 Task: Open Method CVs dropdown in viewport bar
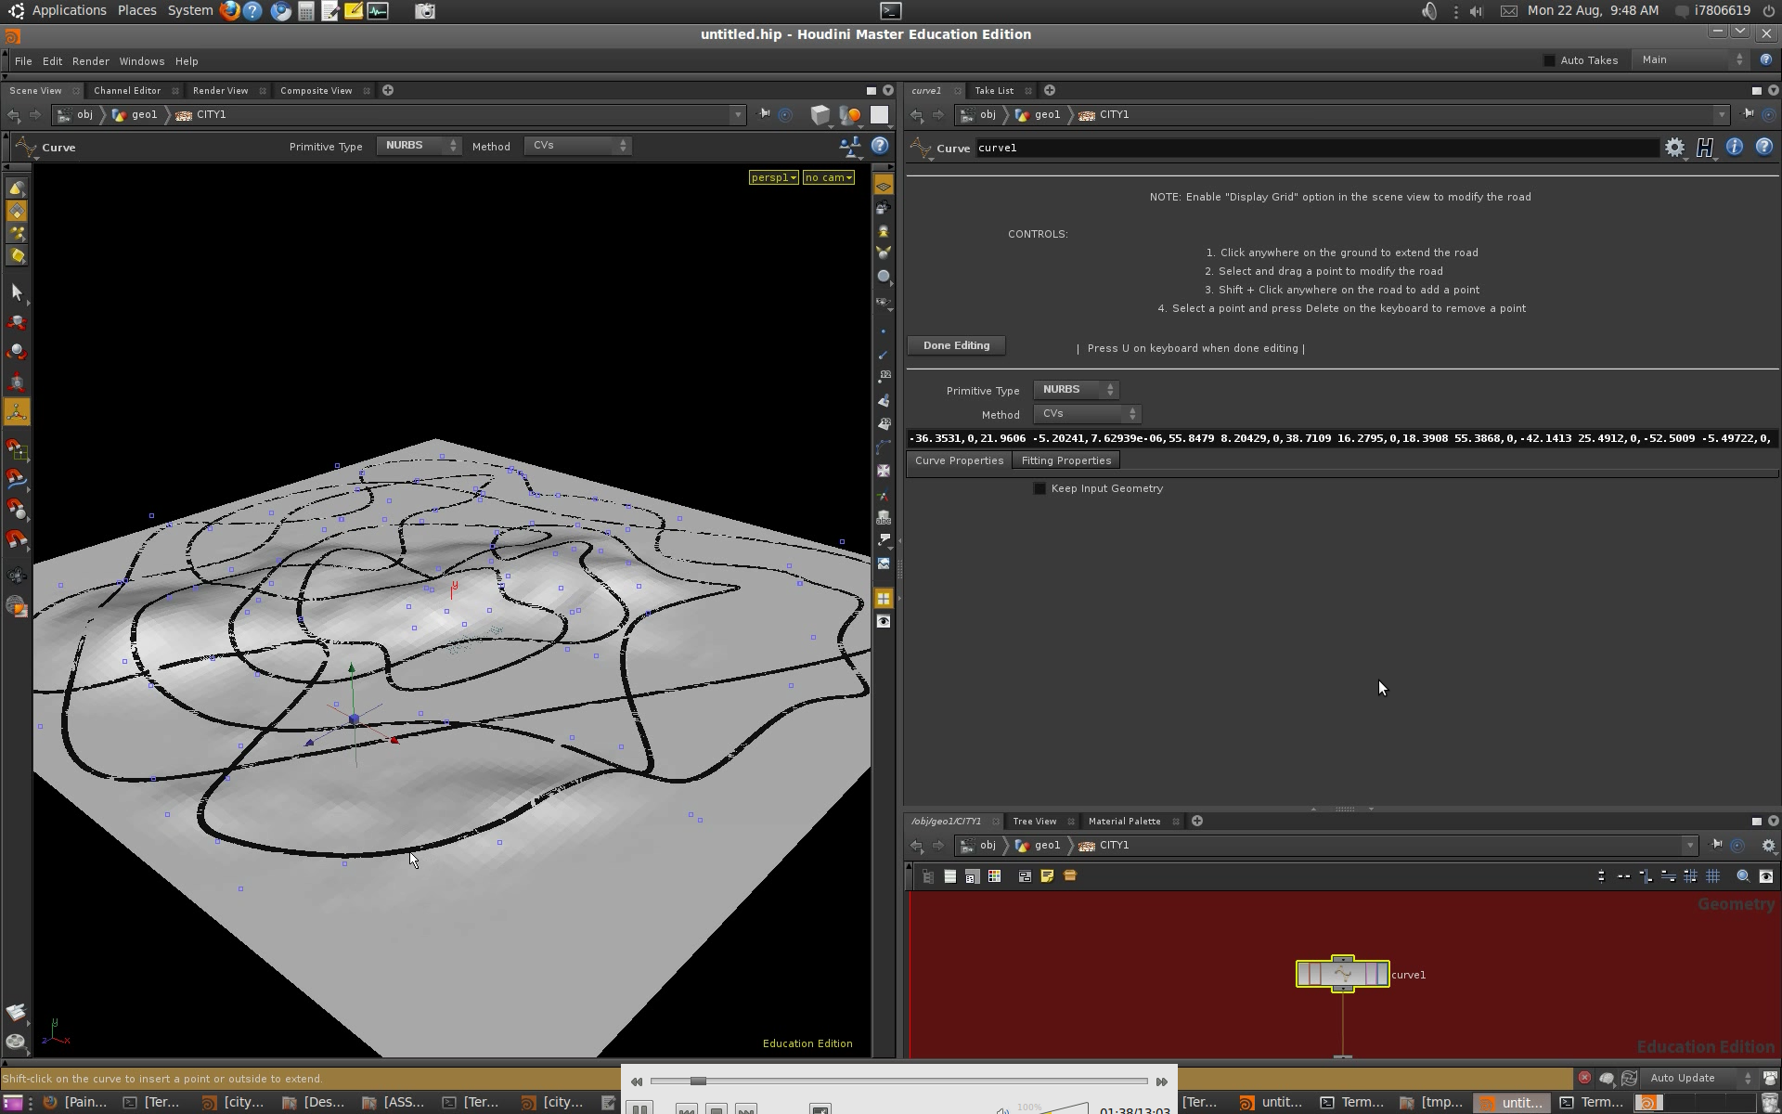tap(577, 146)
